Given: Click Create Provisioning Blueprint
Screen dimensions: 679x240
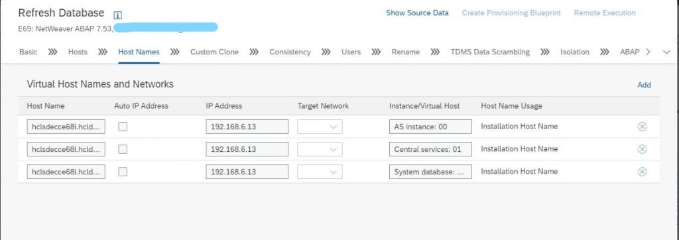Looking at the screenshot, I should coord(511,13).
